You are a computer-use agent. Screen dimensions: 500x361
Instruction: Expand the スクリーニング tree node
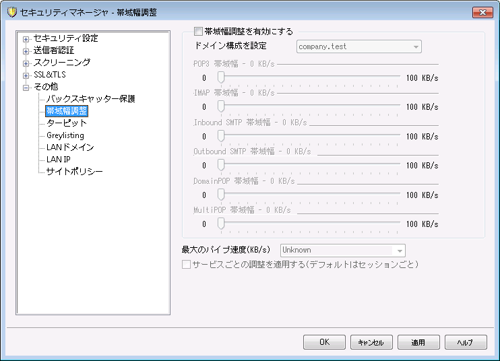[26, 63]
